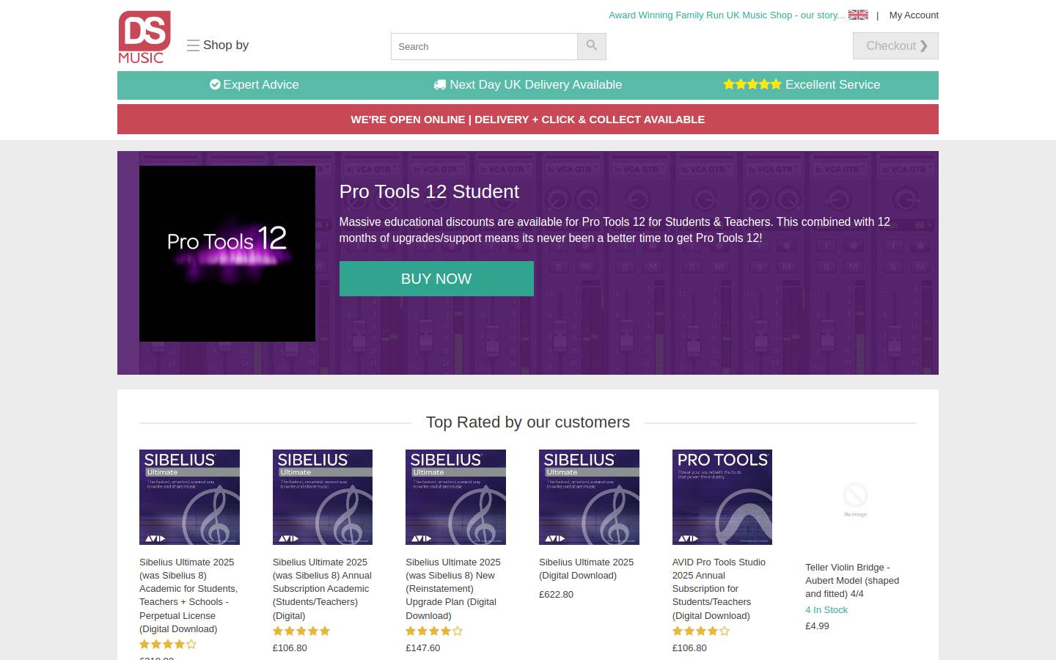Open Sibelius Ultimate 2025 (Digital Download) title
The width and height of the screenshot is (1056, 660).
587,569
